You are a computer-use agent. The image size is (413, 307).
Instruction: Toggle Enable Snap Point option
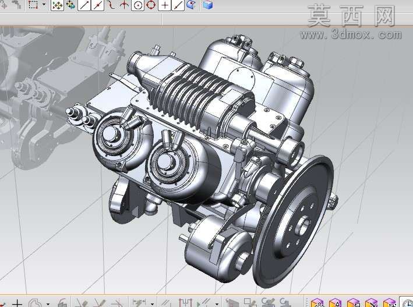point(57,5)
